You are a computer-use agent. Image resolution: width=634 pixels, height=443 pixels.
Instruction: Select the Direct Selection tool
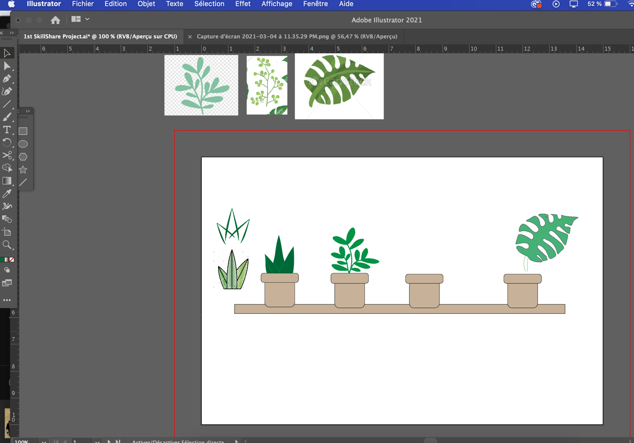pyautogui.click(x=7, y=66)
